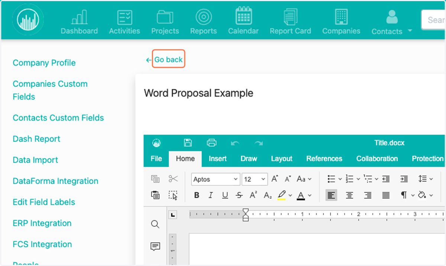Click the Paste clipboard icon
Image resolution: width=446 pixels, height=266 pixels.
pyautogui.click(x=155, y=195)
